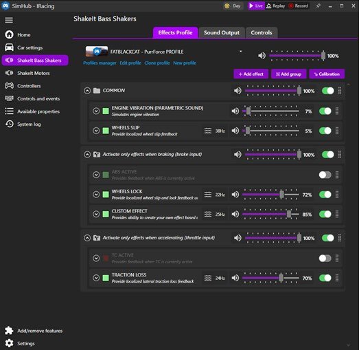The image size is (359, 350).
Task: Mute the Wheels Slip speaker icon
Action: (x=235, y=131)
